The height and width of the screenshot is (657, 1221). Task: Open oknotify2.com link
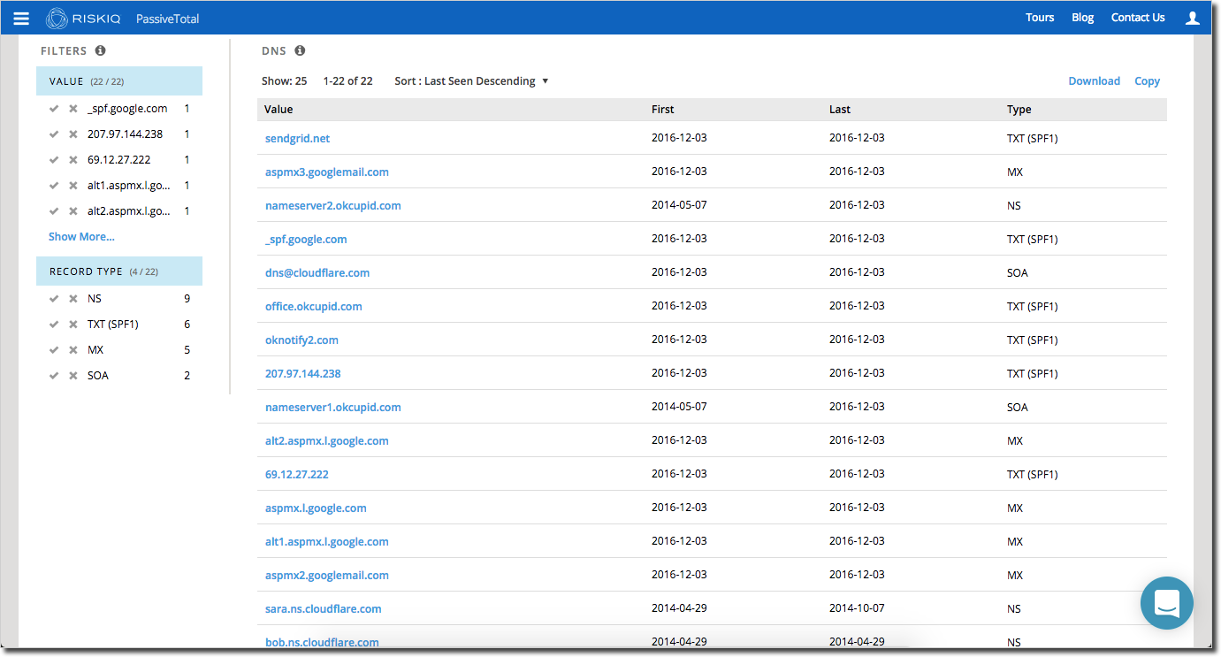(301, 340)
